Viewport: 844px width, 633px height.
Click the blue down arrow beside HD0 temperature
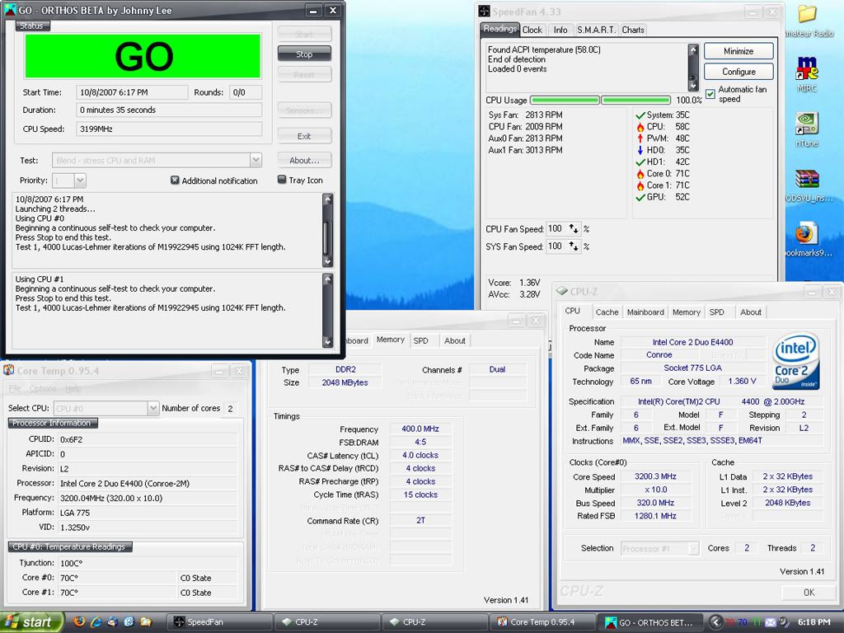pos(640,151)
